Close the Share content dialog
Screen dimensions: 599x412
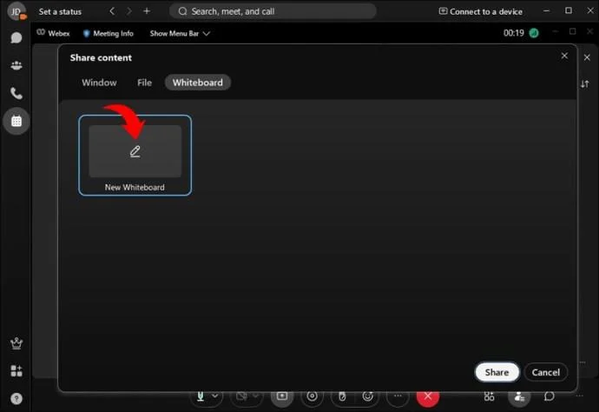(x=564, y=56)
